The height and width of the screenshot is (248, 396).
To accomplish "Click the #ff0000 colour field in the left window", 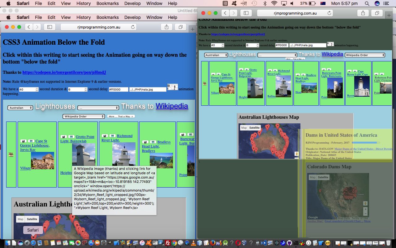I will pos(118,89).
